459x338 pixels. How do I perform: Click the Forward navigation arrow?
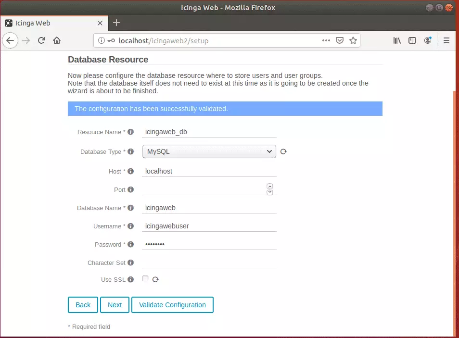(26, 40)
